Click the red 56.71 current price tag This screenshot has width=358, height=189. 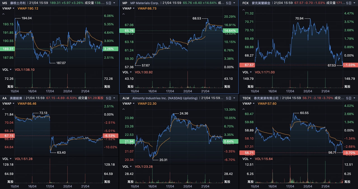247,152
